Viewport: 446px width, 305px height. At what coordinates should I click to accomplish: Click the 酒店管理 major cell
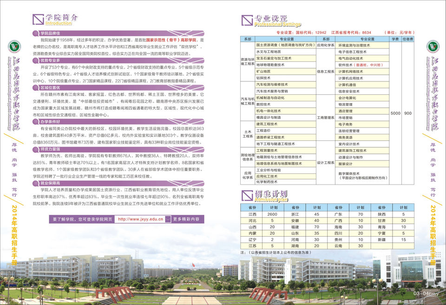tap(362, 111)
